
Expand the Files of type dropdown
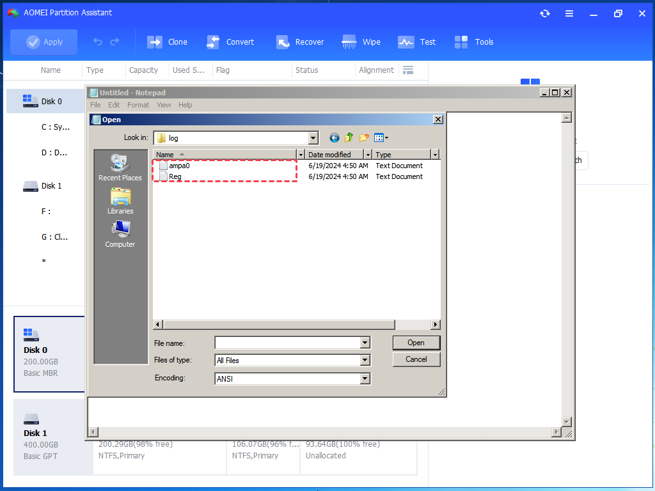[365, 360]
